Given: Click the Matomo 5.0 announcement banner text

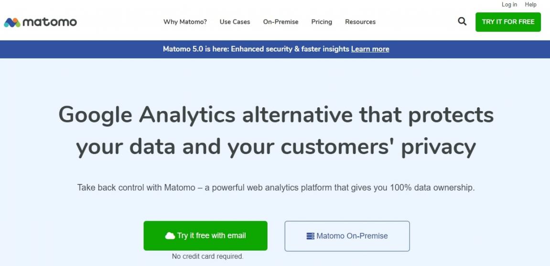Looking at the screenshot, I should [x=256, y=49].
